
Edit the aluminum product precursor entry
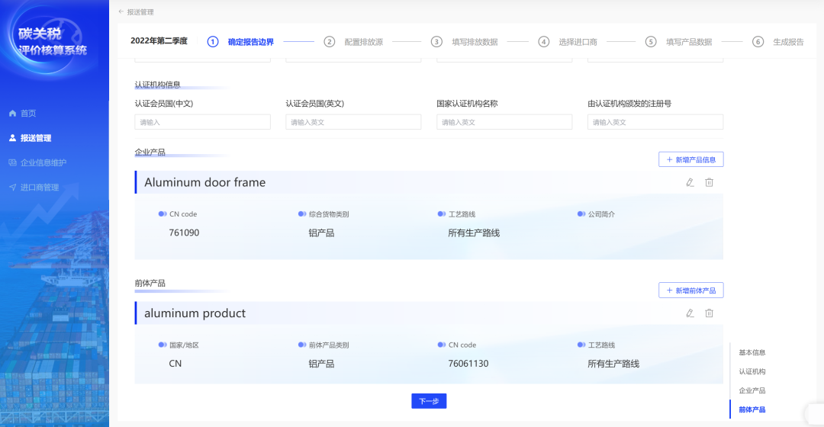point(690,313)
